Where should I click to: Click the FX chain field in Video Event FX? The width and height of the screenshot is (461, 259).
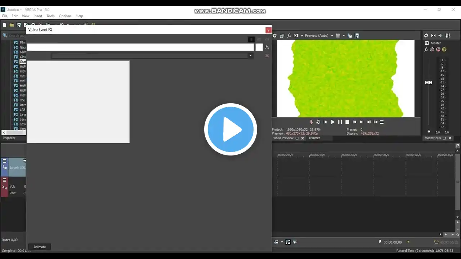coord(140,47)
